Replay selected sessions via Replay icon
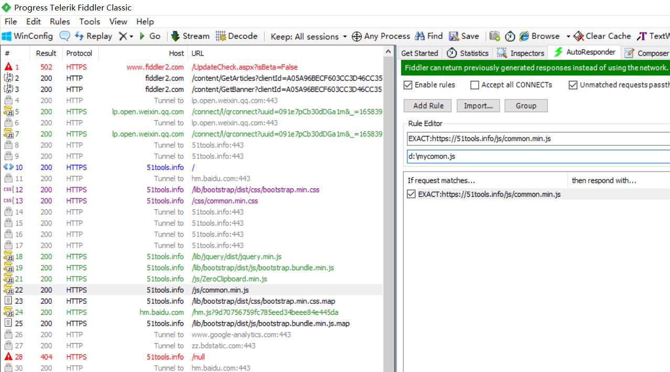Image resolution: width=670 pixels, height=372 pixels. coord(80,36)
